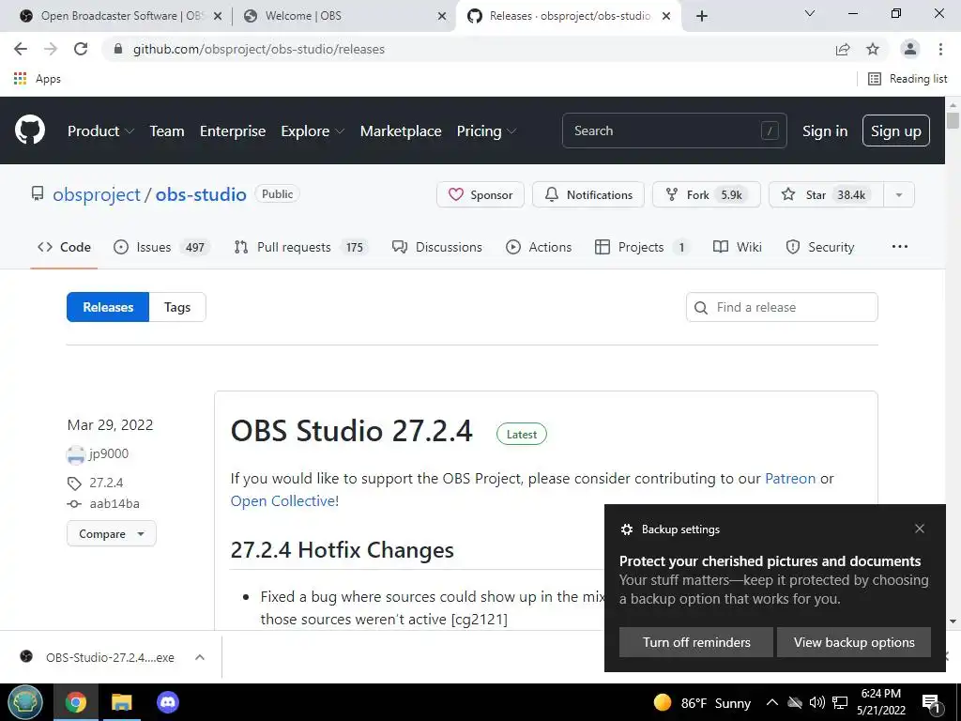Share this page via the share icon
This screenshot has width=961, height=721.
point(843,49)
